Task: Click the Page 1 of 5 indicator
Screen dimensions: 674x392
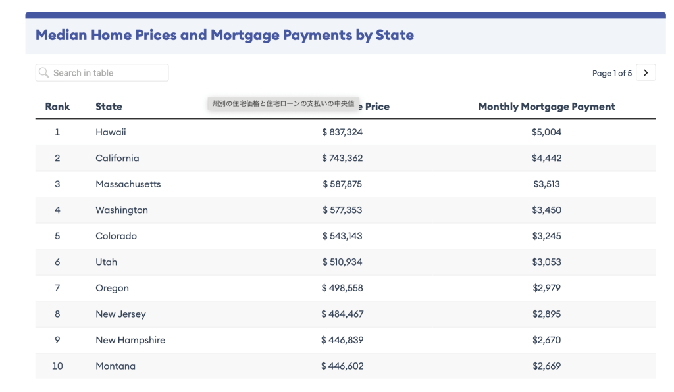Action: point(611,74)
